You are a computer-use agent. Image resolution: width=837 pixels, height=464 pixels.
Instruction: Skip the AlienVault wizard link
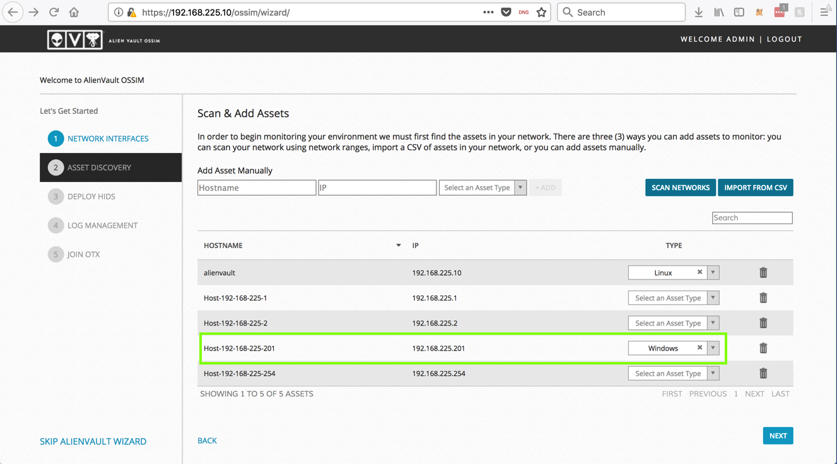point(93,441)
